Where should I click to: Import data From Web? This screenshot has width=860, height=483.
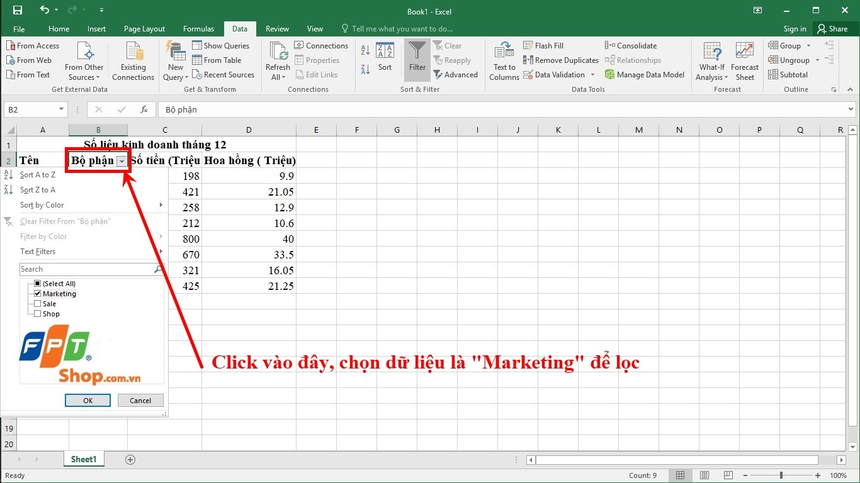point(29,60)
